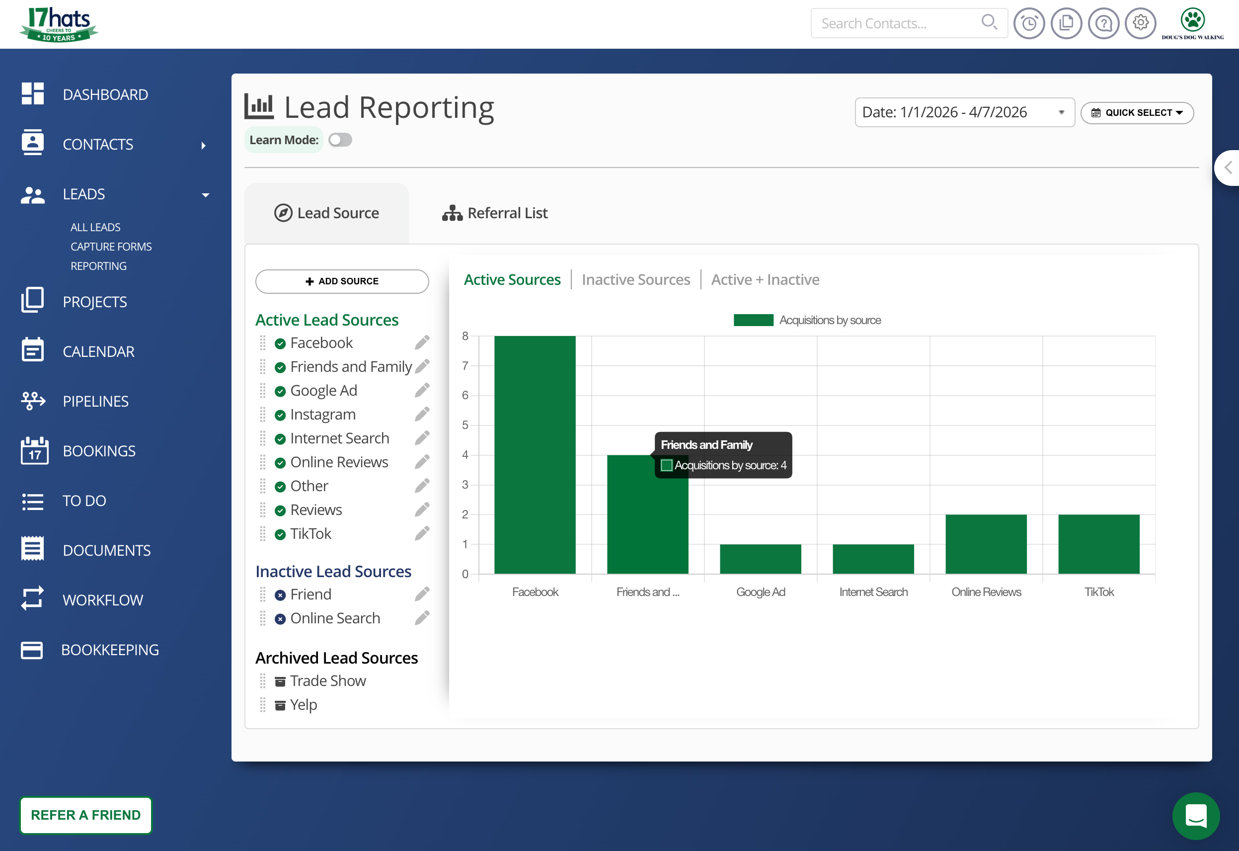The image size is (1239, 851).
Task: Click the pencil icon next to TikTok
Action: pyautogui.click(x=422, y=533)
